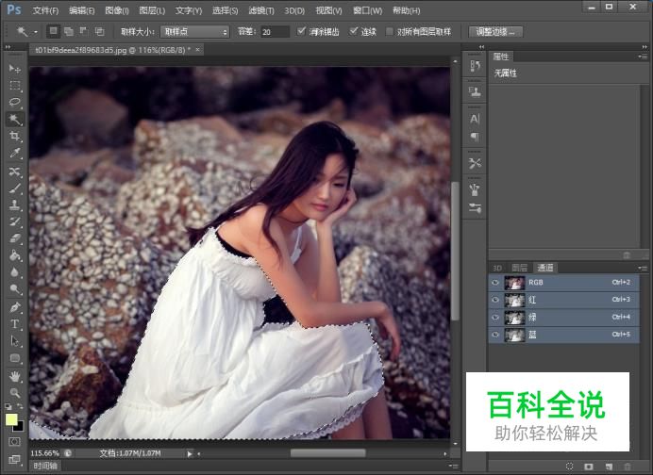Image resolution: width=653 pixels, height=475 pixels.
Task: Open the 取样大小 sample size dropdown
Action: click(194, 31)
